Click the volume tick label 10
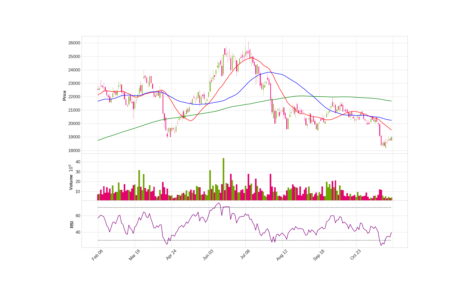Viewport: 453px width, 302px height. (x=78, y=191)
